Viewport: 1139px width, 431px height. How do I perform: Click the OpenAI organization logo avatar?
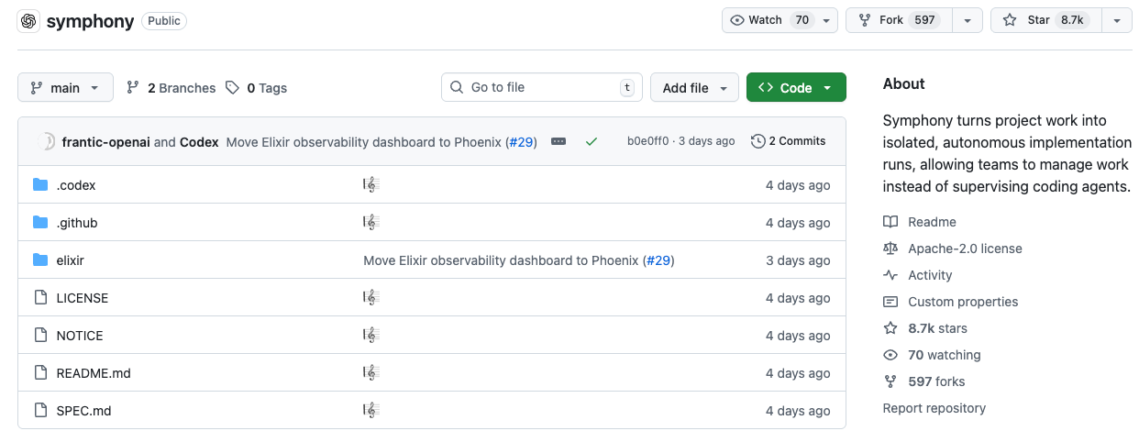point(28,21)
